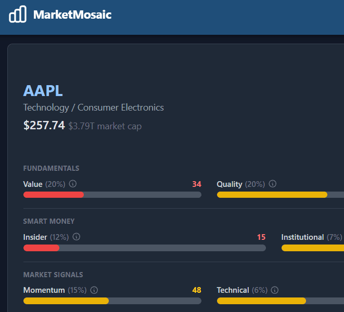
Task: Click the yellow Institutional score bar
Action: pyautogui.click(x=313, y=248)
